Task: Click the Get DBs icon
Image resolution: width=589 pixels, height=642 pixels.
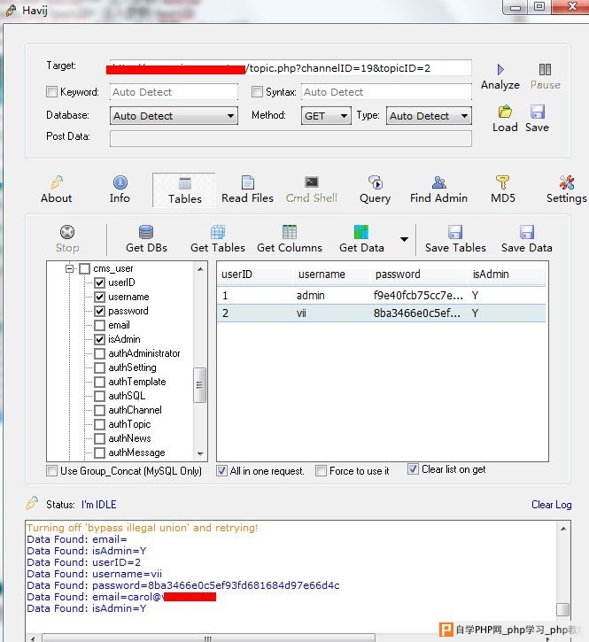Action: coord(146,232)
